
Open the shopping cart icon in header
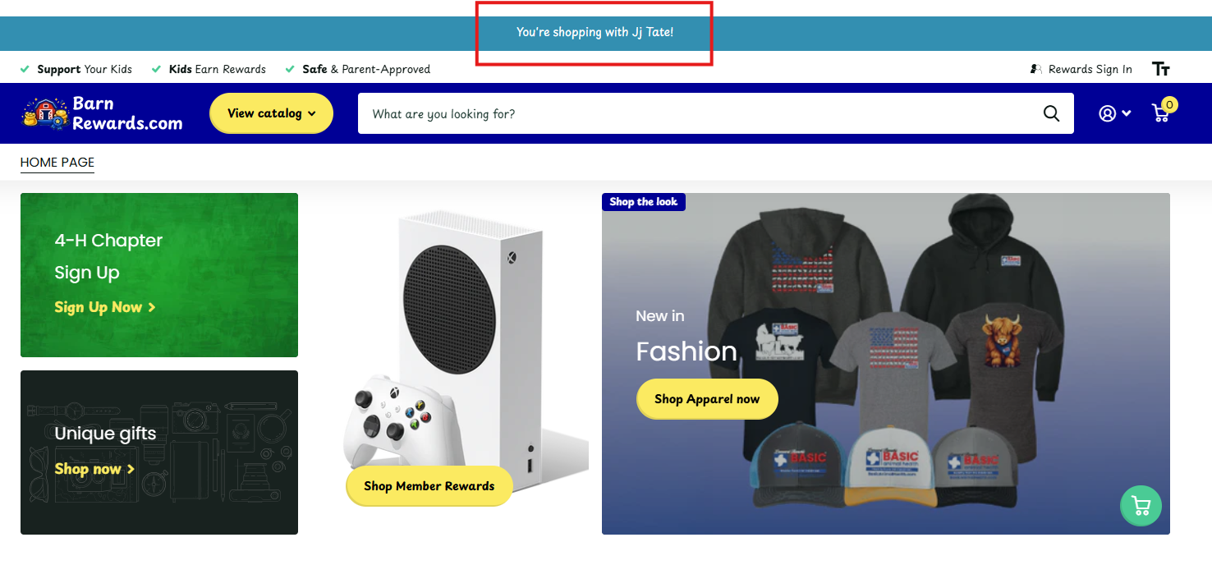point(1160,114)
